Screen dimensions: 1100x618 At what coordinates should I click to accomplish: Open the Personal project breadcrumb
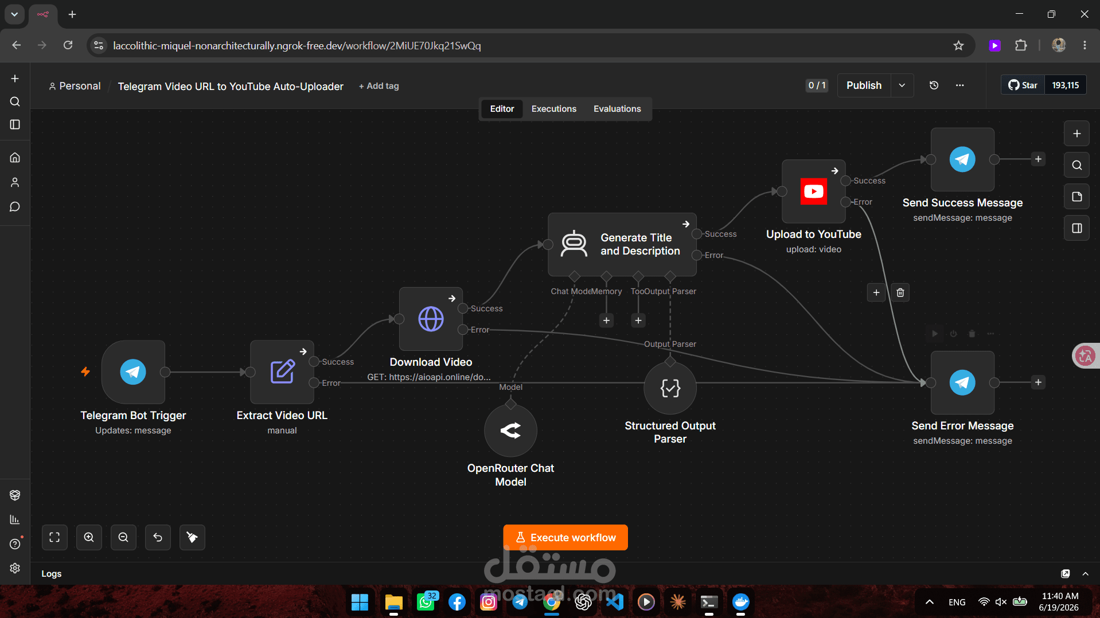pos(75,86)
